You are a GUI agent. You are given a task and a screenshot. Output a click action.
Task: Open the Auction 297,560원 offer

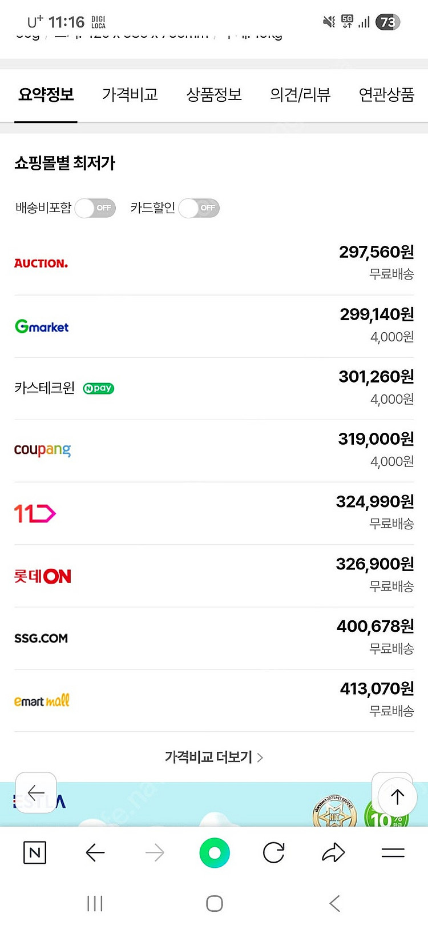[214, 264]
